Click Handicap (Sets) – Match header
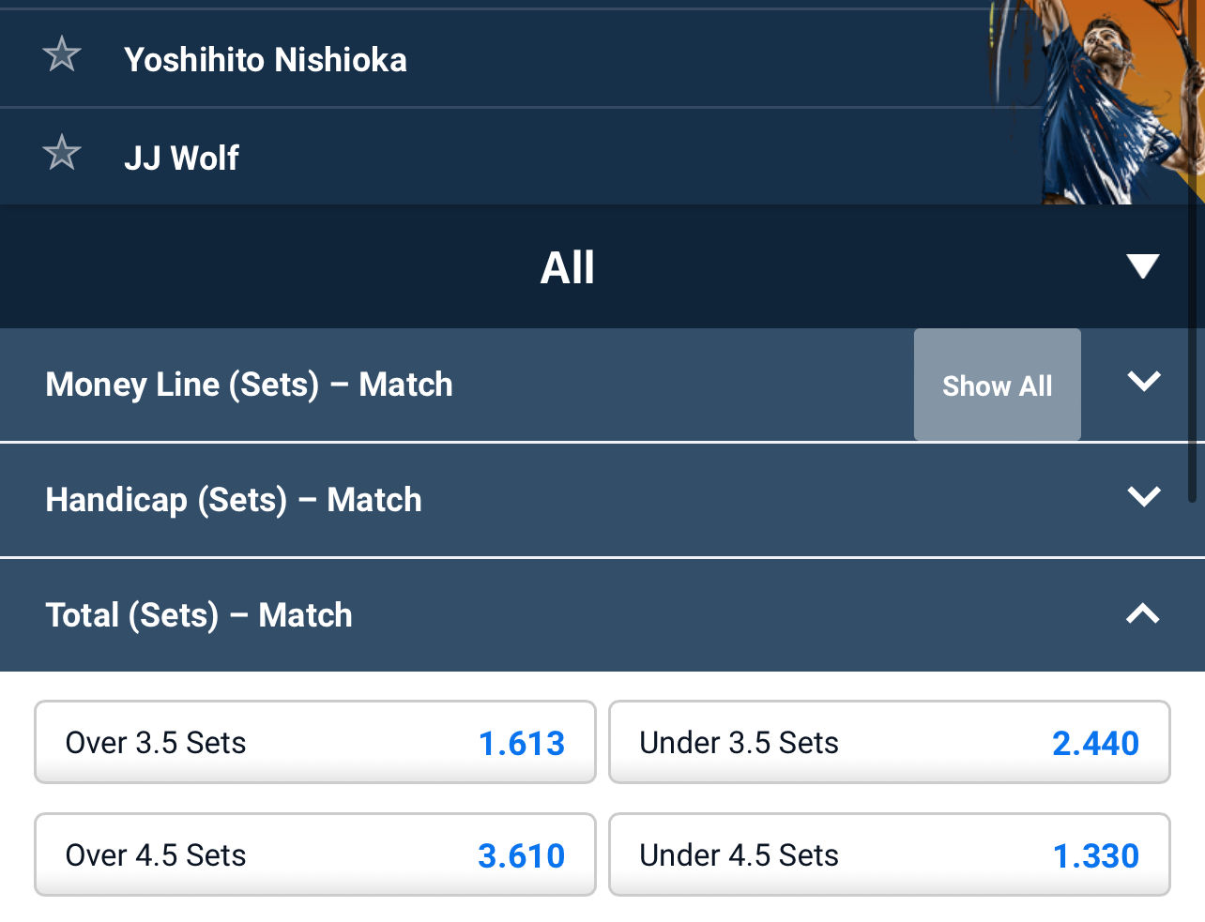1205x922 pixels. coord(234,500)
